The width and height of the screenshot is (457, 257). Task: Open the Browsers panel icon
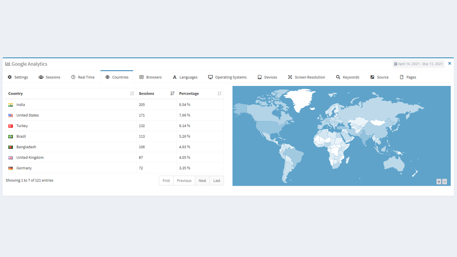point(141,77)
